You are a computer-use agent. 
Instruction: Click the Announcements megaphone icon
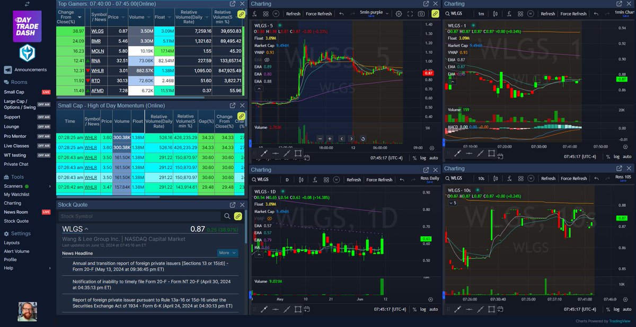[8, 69]
